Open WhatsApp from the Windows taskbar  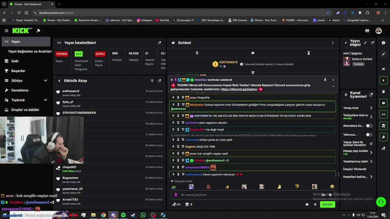tap(143, 215)
